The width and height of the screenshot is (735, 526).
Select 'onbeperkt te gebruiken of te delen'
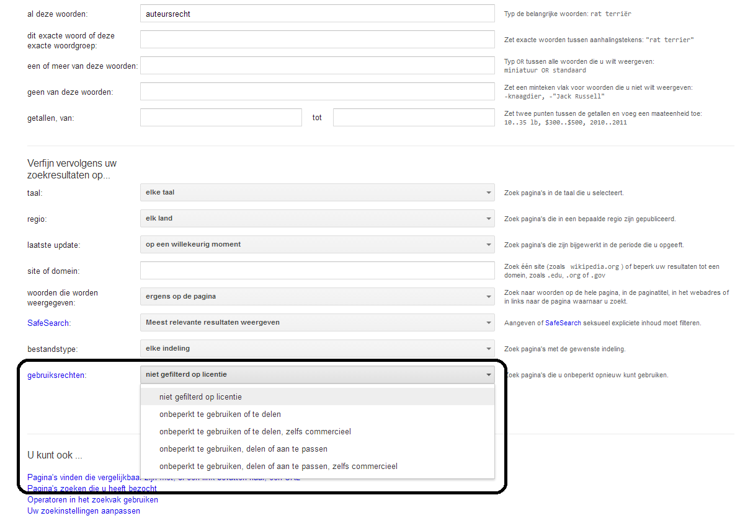(x=220, y=414)
